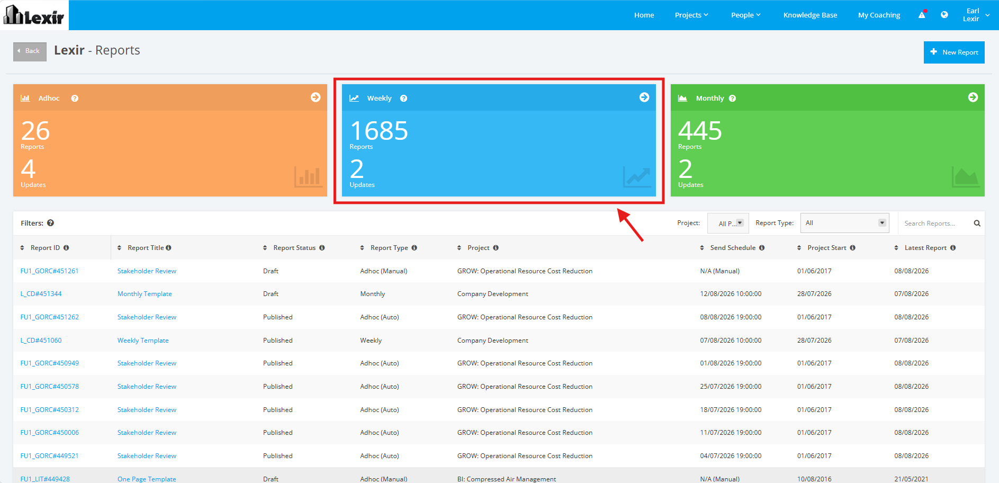This screenshot has width=999, height=483.
Task: Click the sort arrows for Project column
Action: pyautogui.click(x=459, y=248)
